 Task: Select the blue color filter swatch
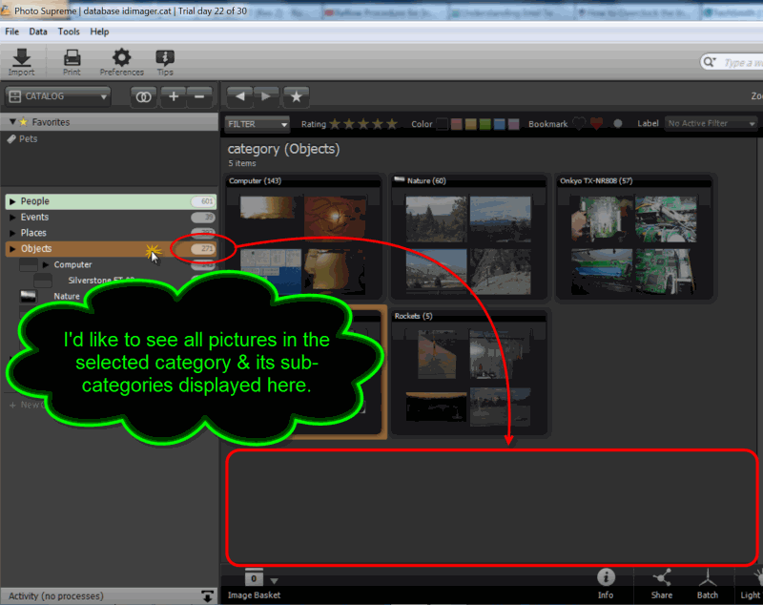tap(499, 124)
